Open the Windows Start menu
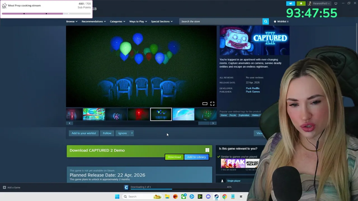 click(x=117, y=197)
